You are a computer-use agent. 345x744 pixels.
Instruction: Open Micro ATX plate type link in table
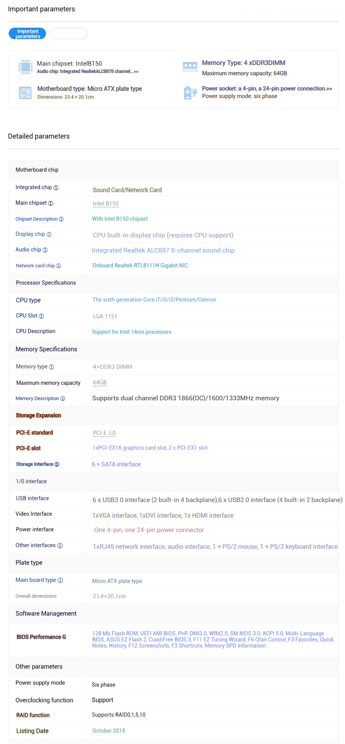click(x=117, y=581)
